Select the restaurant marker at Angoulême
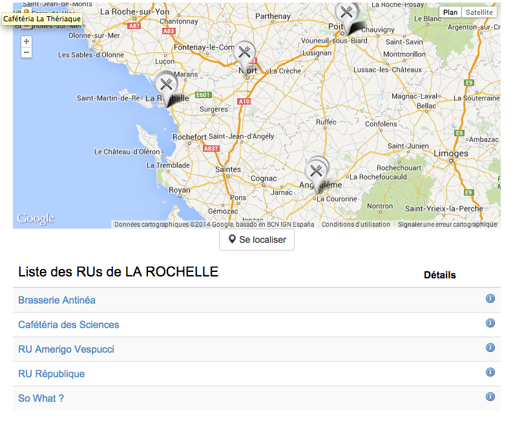 (x=316, y=171)
